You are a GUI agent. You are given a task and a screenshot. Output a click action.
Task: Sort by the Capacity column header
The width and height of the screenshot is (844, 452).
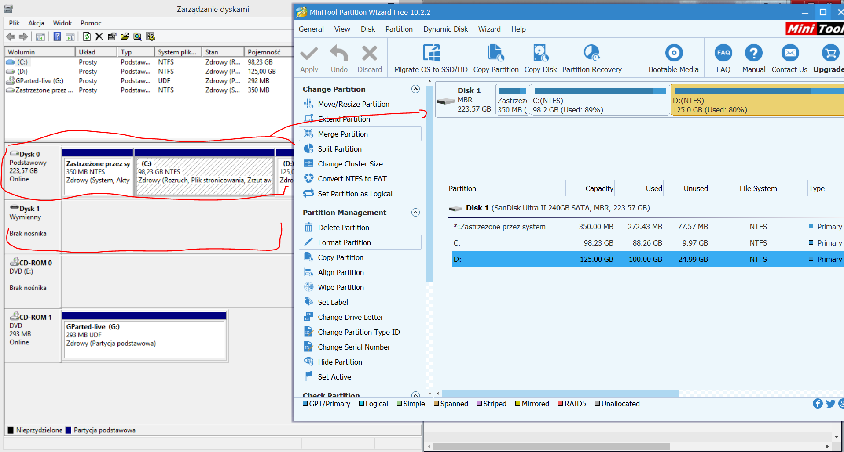tap(590, 188)
